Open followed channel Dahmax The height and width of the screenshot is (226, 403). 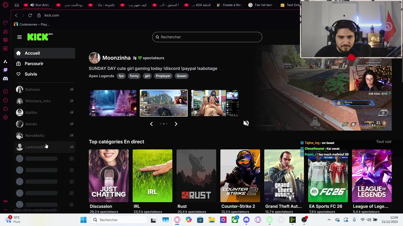tap(45, 89)
